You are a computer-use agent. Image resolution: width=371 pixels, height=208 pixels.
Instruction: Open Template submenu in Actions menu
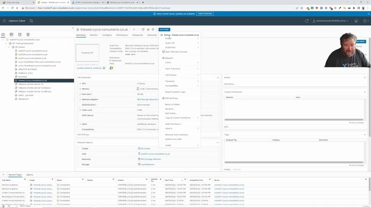coord(180,81)
